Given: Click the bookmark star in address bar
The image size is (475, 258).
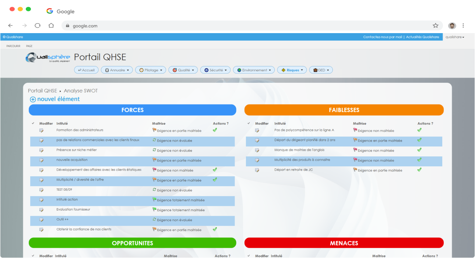Looking at the screenshot, I should pos(435,26).
